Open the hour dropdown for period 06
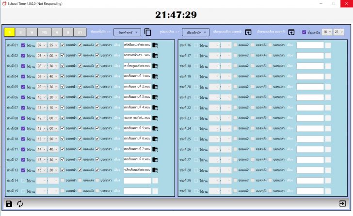 point(41,97)
